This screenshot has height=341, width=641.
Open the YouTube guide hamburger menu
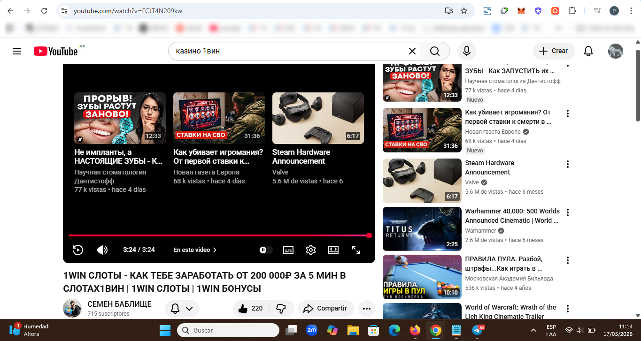click(x=17, y=51)
